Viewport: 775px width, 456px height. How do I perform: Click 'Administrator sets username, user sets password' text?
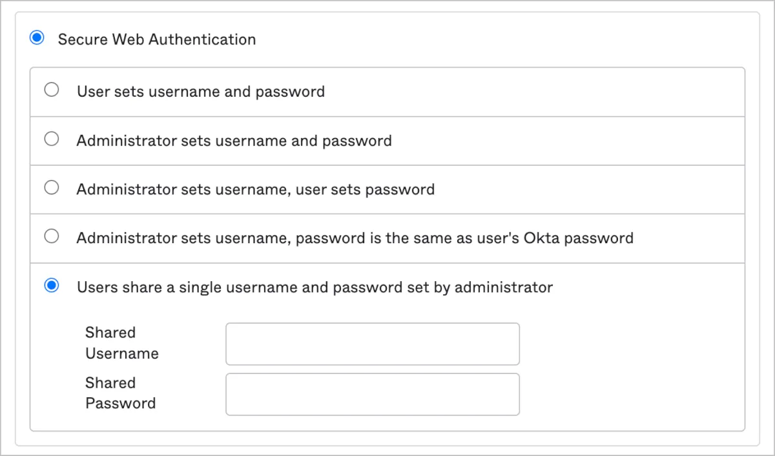[255, 190]
